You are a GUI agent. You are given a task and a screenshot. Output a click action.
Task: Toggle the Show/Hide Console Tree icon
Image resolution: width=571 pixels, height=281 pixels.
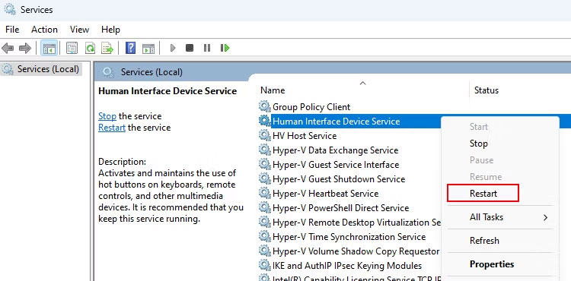49,48
